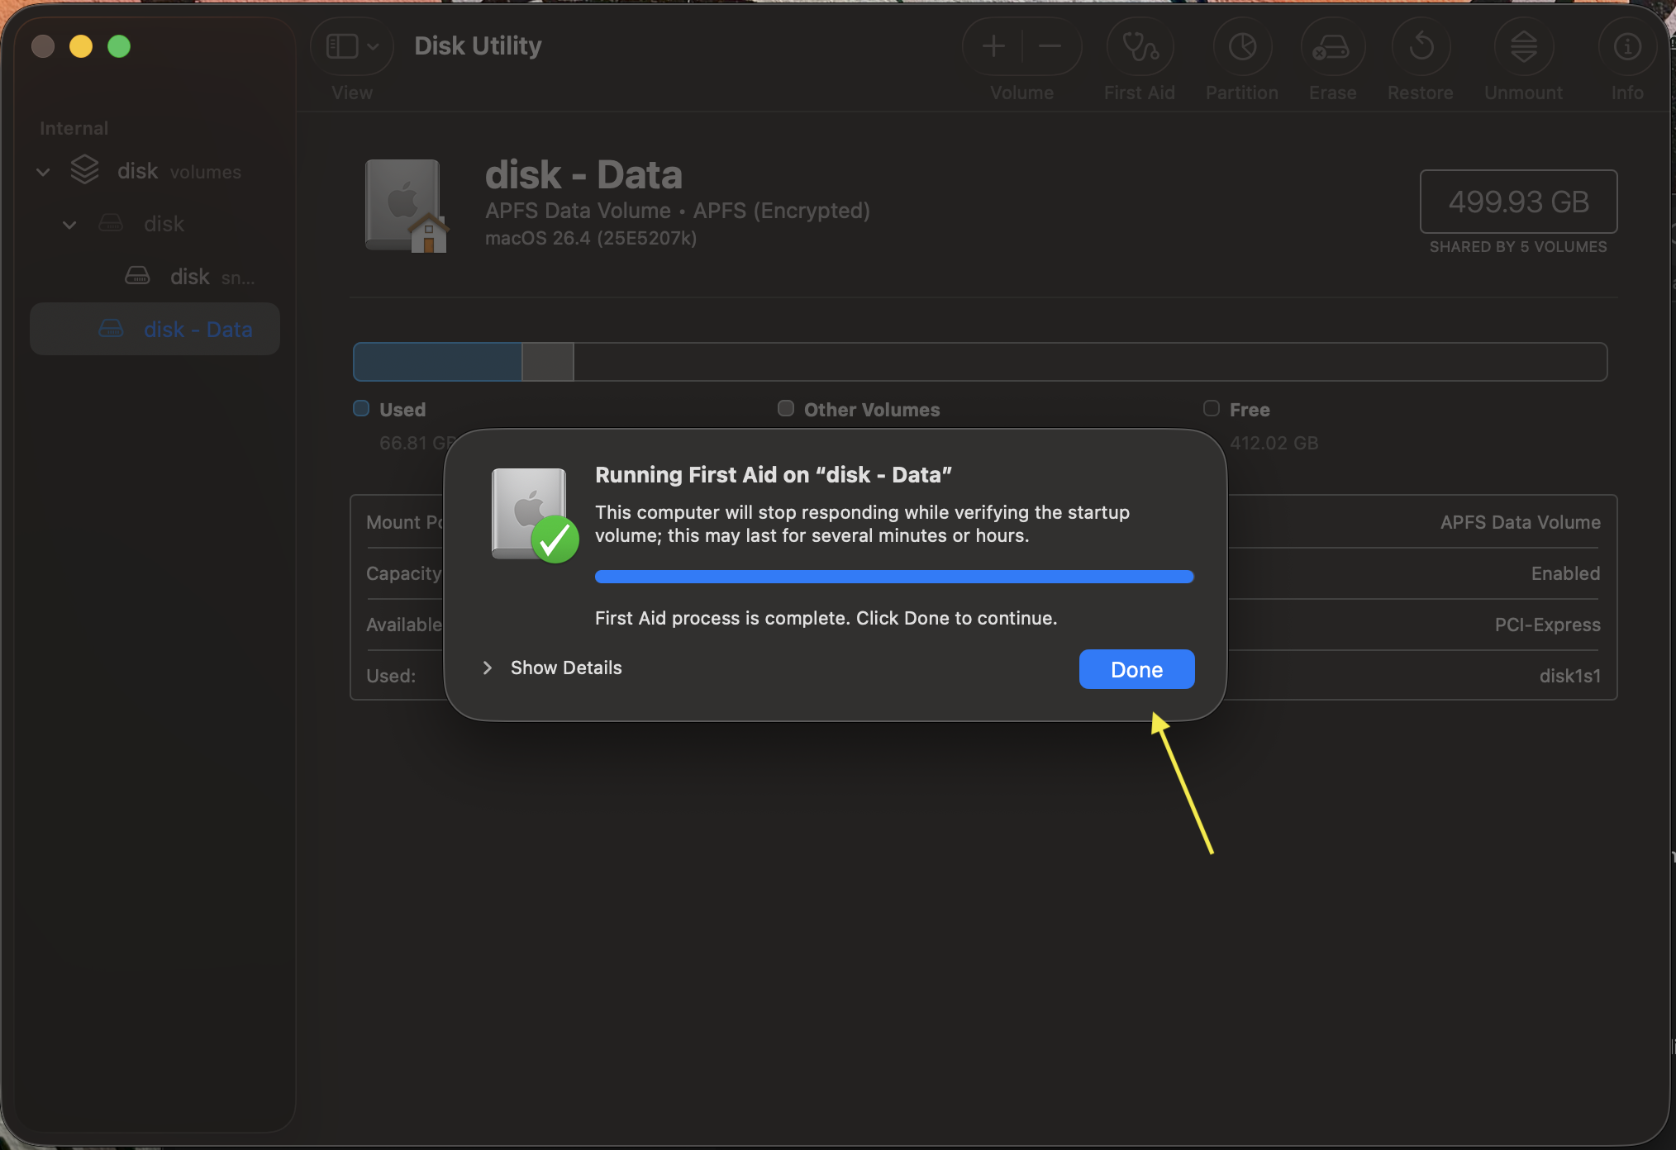Click the First Aid stethoscope icon
This screenshot has width=1676, height=1150.
[1140, 47]
